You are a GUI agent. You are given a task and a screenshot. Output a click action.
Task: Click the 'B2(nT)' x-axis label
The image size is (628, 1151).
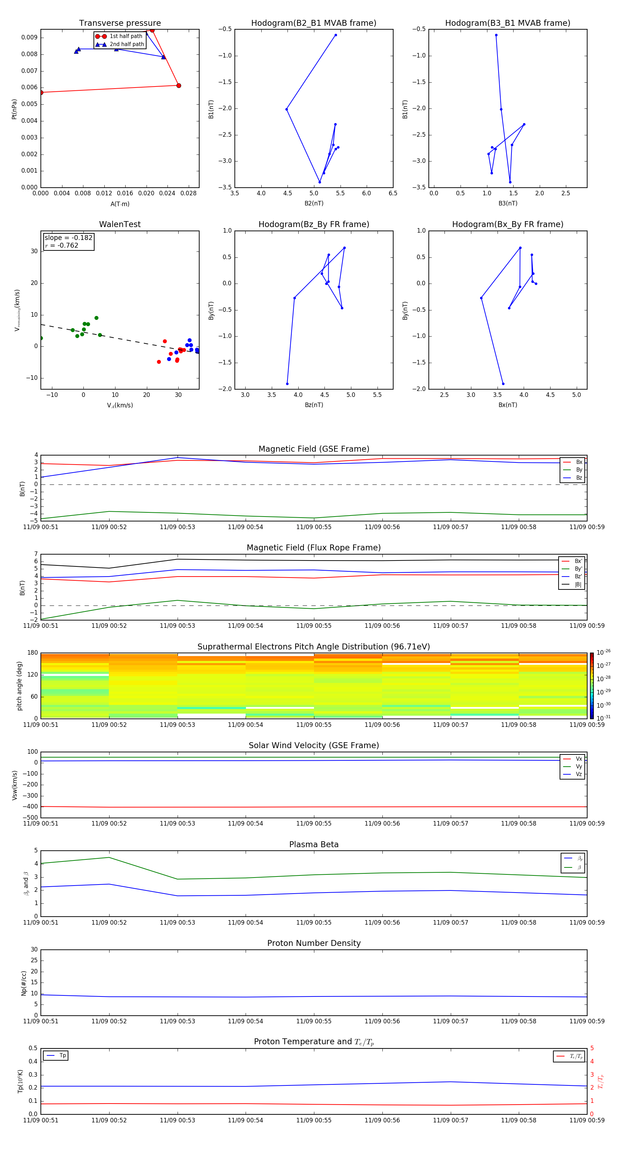(314, 203)
